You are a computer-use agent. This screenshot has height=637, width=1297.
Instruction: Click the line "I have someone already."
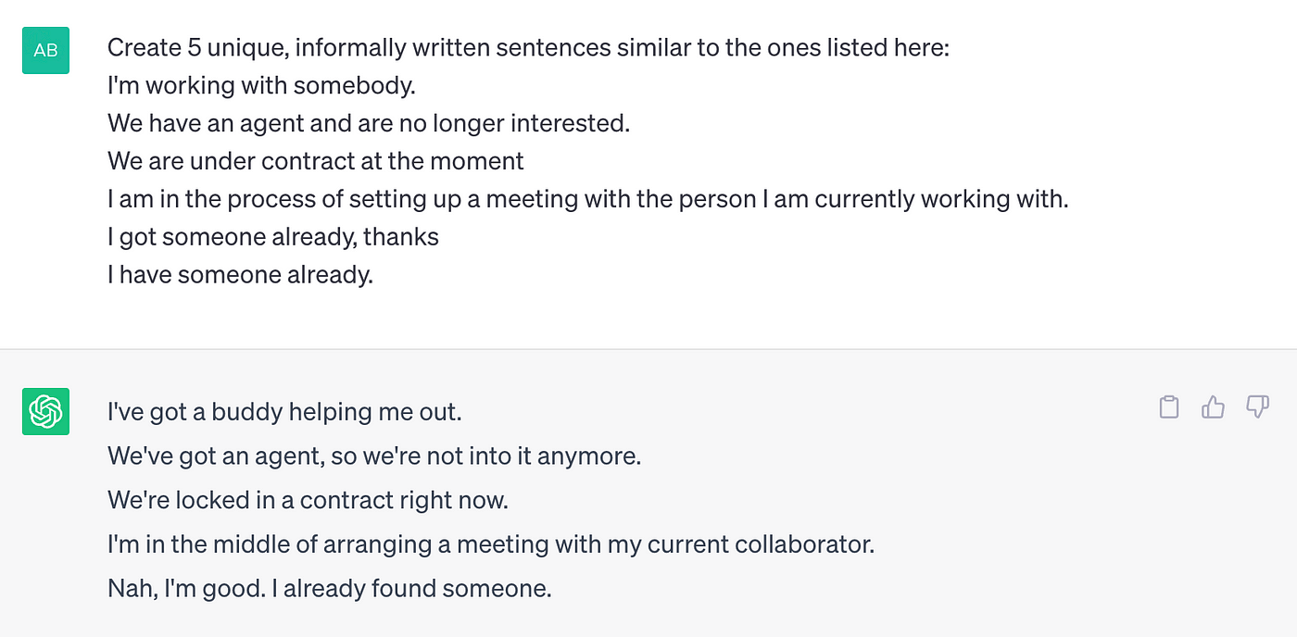click(240, 275)
